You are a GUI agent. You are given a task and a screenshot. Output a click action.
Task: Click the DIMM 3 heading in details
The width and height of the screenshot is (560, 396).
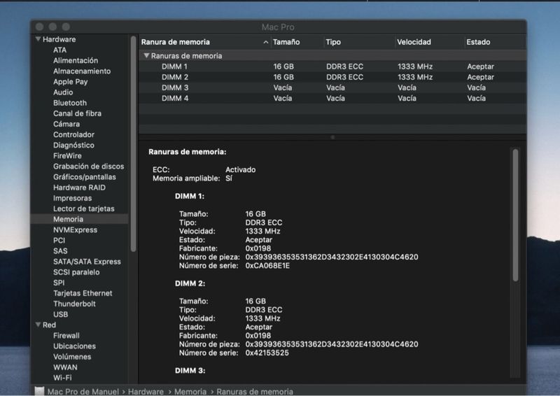(190, 371)
